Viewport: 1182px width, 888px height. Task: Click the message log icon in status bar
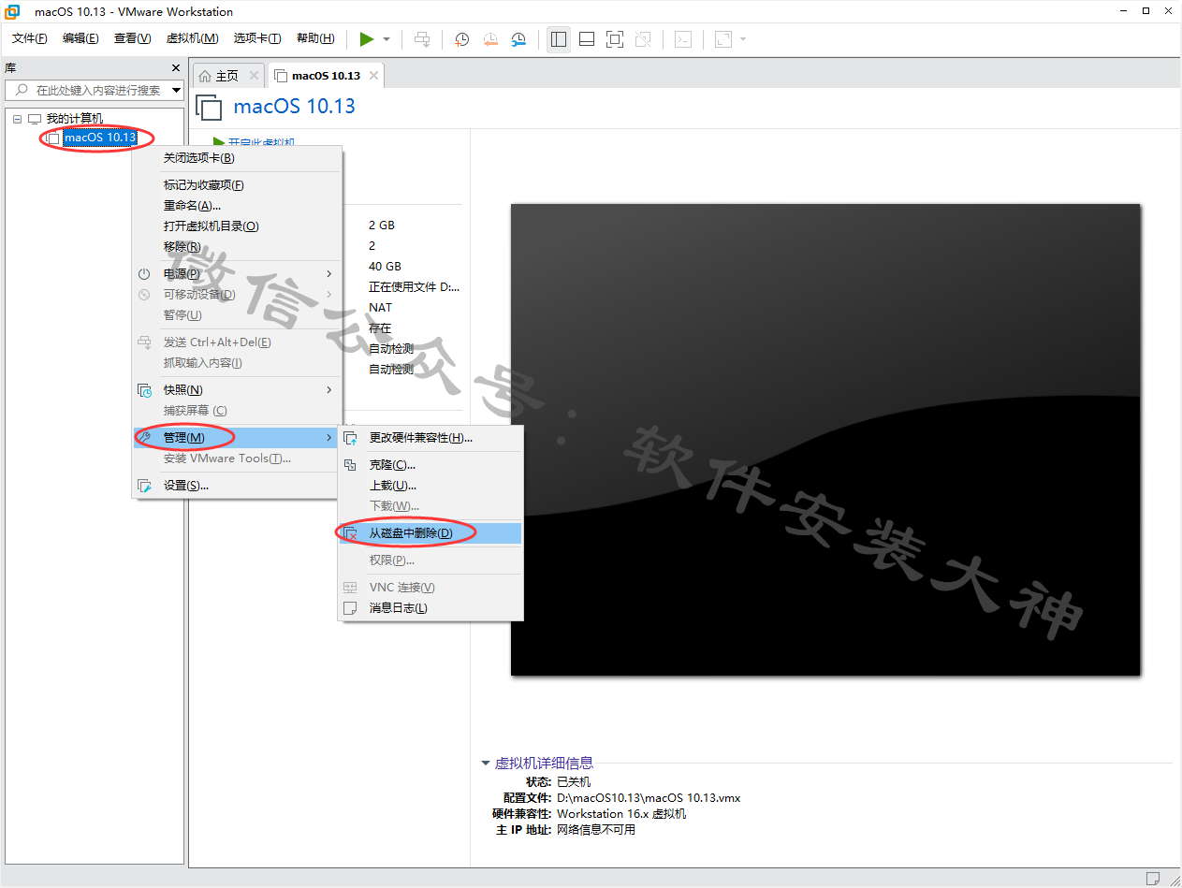[1153, 878]
